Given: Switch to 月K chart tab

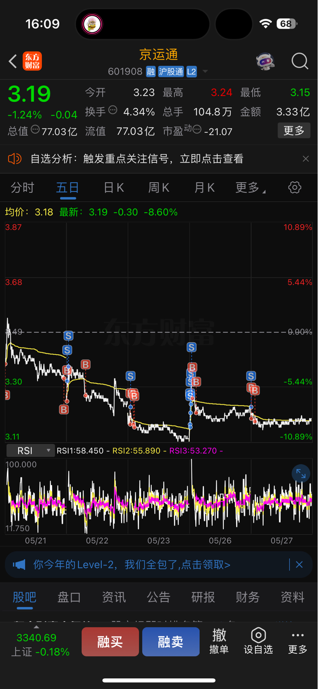Looking at the screenshot, I should (x=204, y=188).
